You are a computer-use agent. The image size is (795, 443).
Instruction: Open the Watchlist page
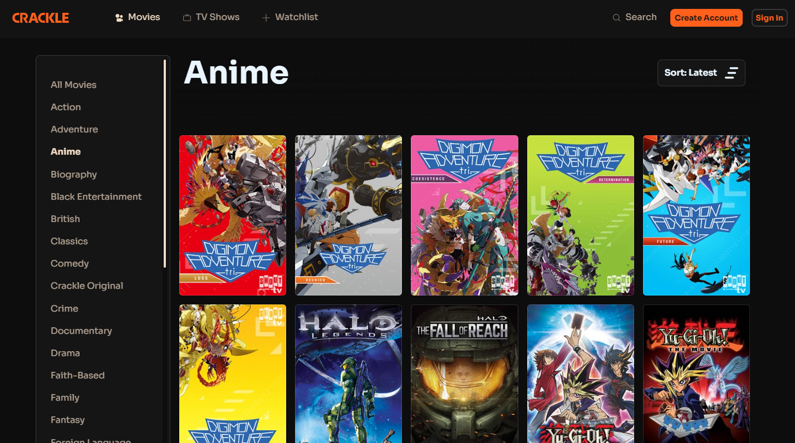(x=290, y=17)
